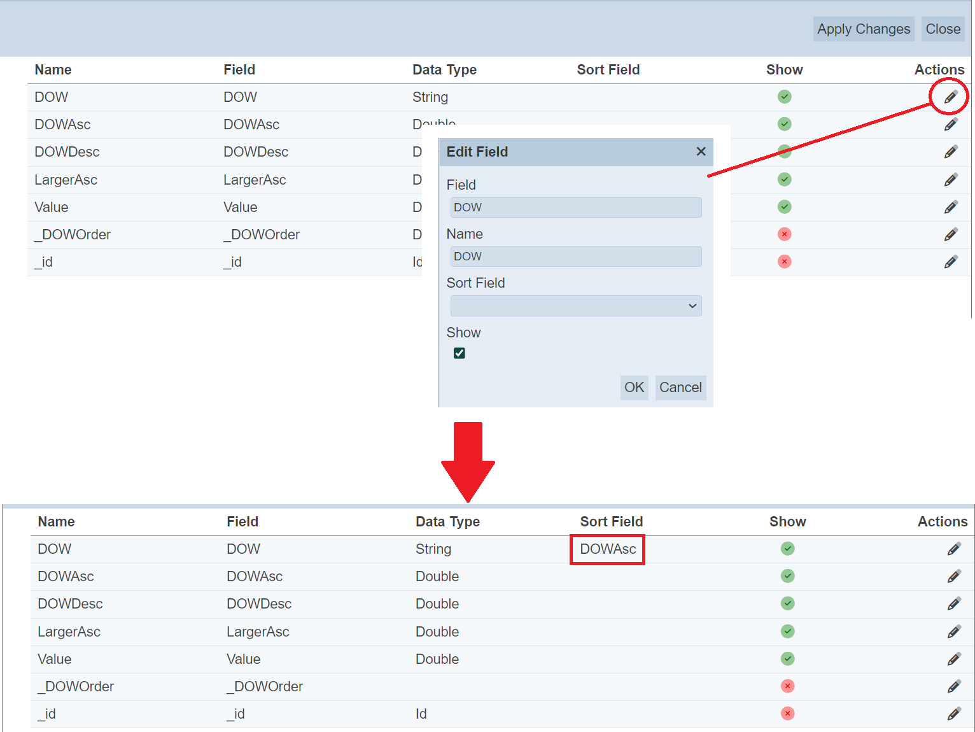
Task: Cancel the Edit Field dialog
Action: 680,388
